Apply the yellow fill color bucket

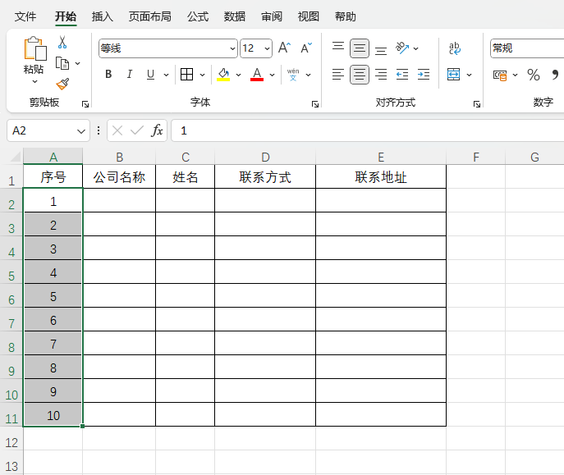tap(223, 75)
